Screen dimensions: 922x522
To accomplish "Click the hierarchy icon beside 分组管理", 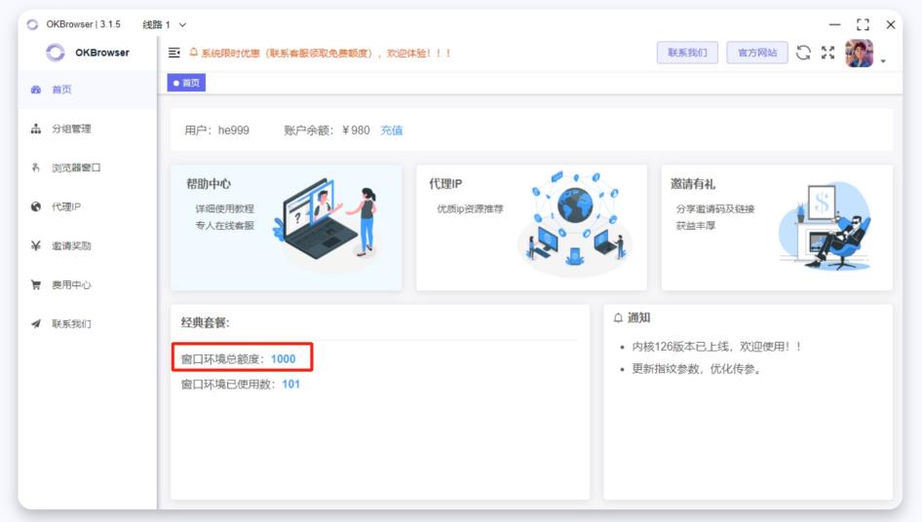I will pyautogui.click(x=36, y=129).
